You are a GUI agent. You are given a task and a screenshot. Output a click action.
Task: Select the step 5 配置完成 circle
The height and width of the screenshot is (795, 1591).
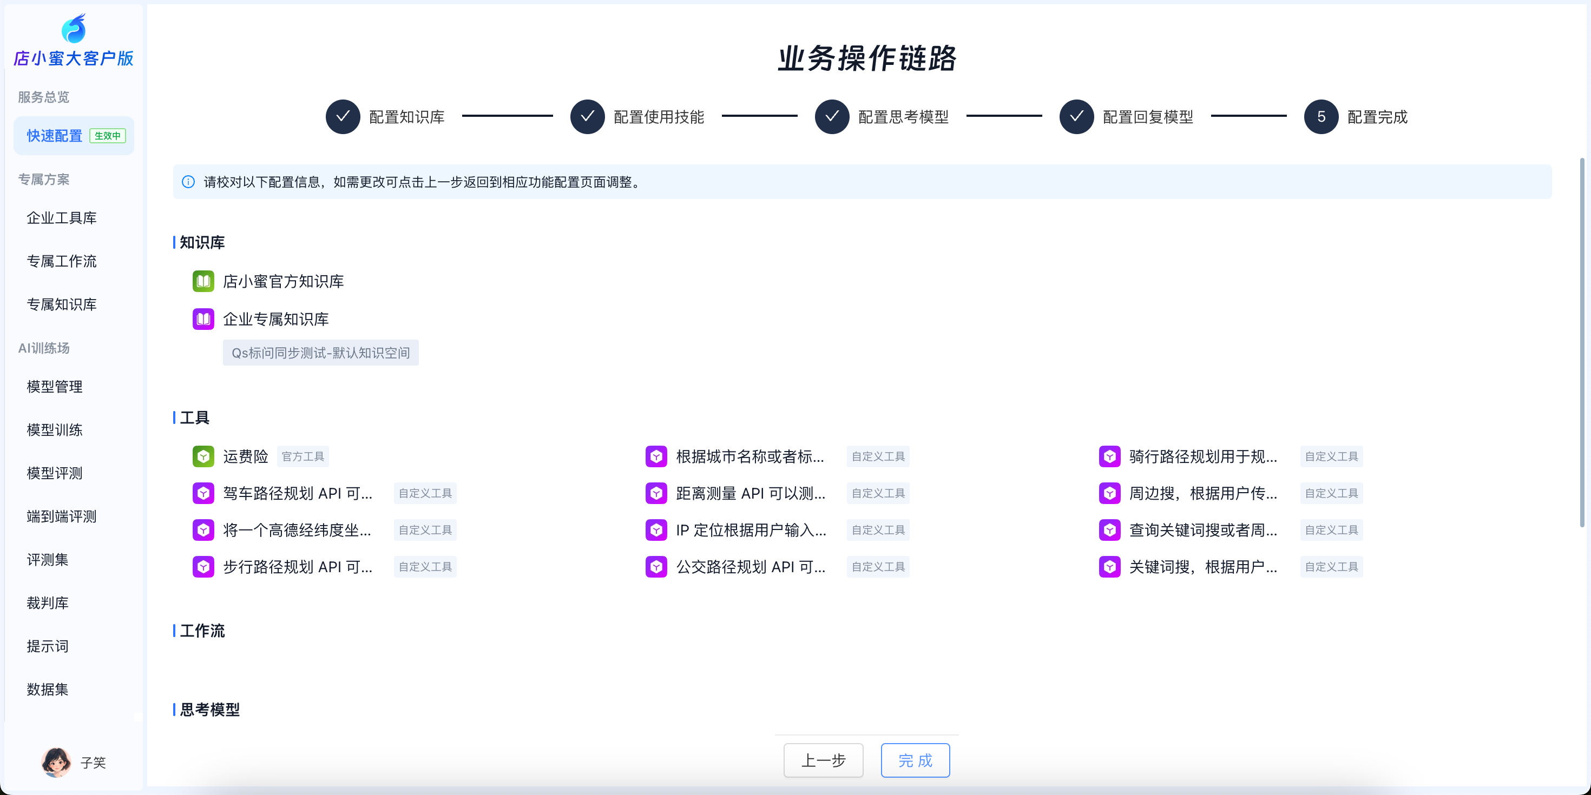click(1320, 117)
